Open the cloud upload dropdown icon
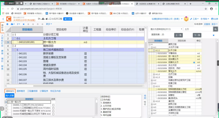Image resolution: width=219 pixels, height=118 pixels. point(13,24)
